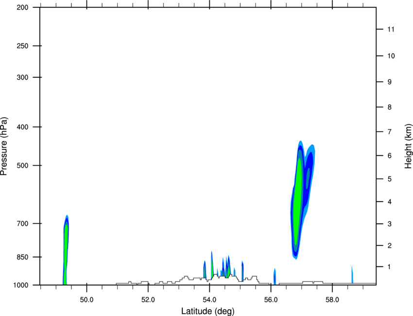Viewport: 413px width, 316px height.
Task: Click the 300 pressure tick label
Action: click(x=23, y=77)
